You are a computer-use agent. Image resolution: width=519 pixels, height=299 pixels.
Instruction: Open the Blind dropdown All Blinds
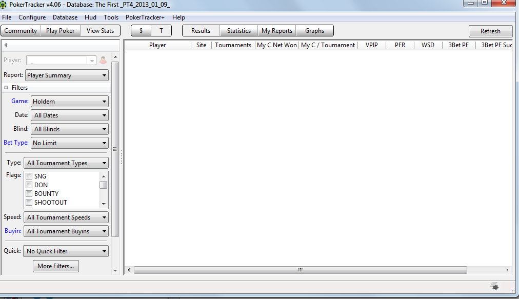70,129
